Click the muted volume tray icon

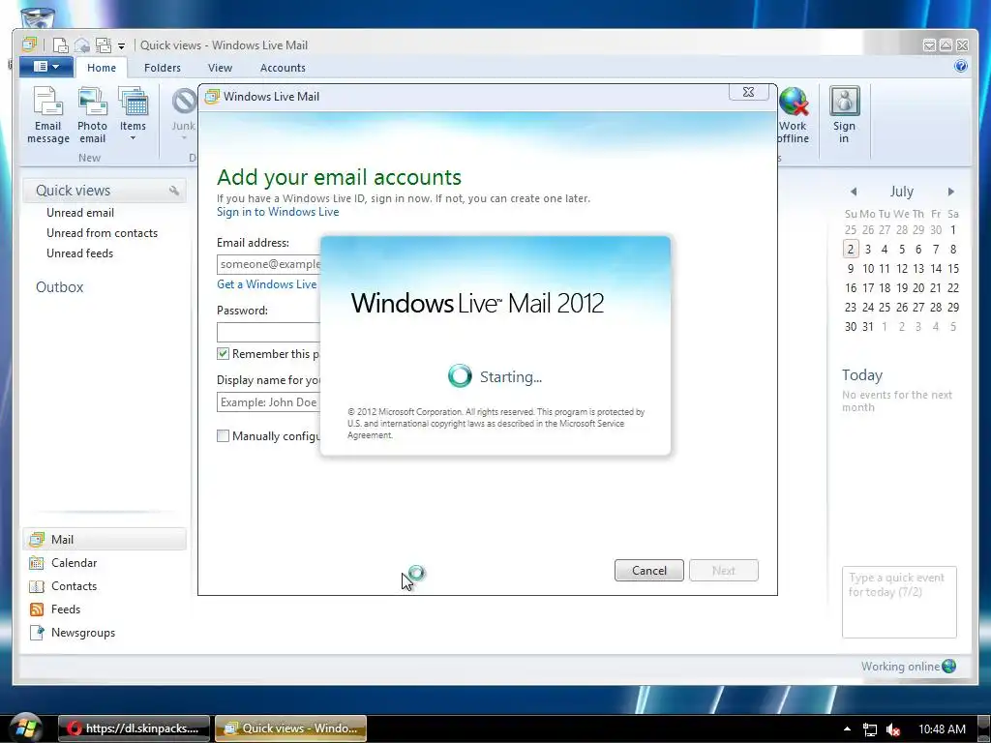(893, 729)
